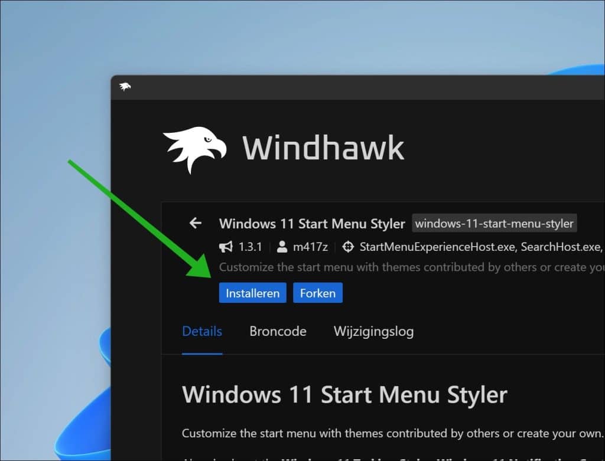Click the author name m417z
Viewport: 605px width, 461px height.
pyautogui.click(x=311, y=247)
